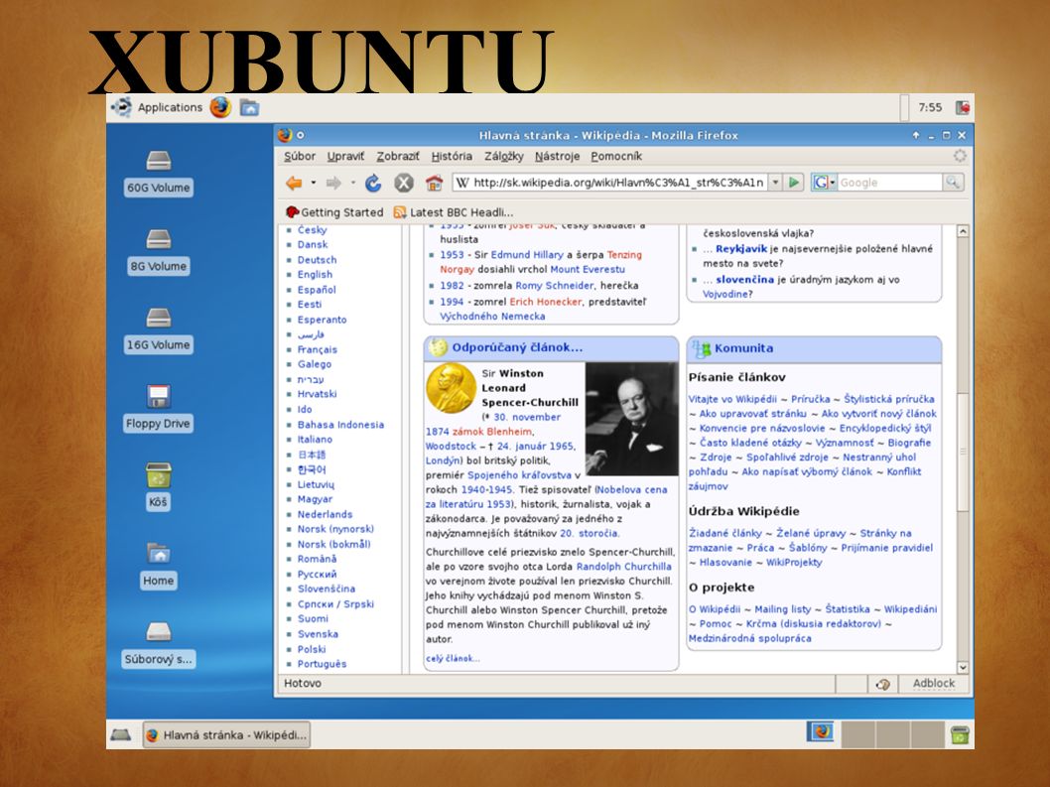1050x787 pixels.
Task: Open the Back button history dropdown arrow
Action: (x=313, y=183)
